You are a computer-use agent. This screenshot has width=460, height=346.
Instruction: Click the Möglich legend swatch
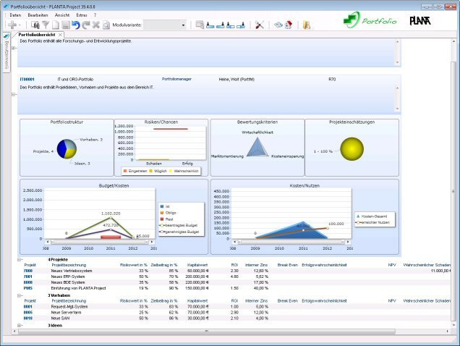pos(150,171)
